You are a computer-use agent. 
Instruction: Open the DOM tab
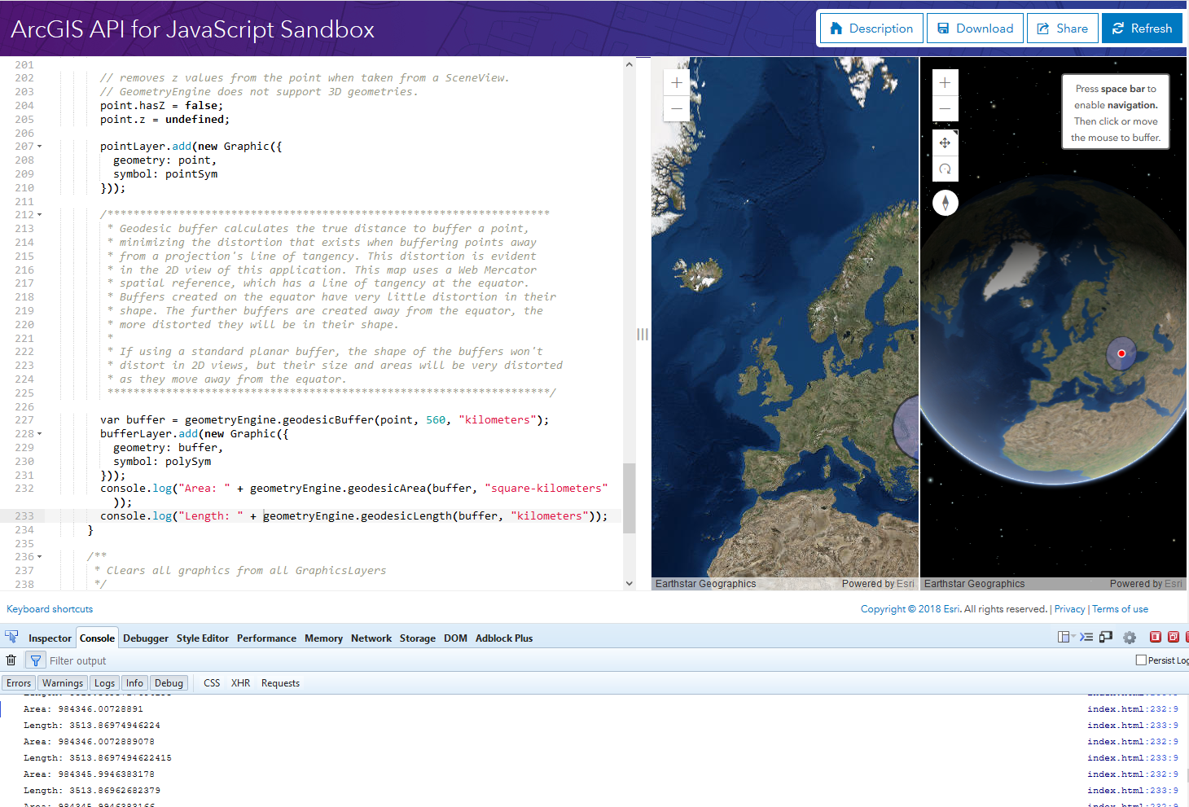pyautogui.click(x=455, y=638)
